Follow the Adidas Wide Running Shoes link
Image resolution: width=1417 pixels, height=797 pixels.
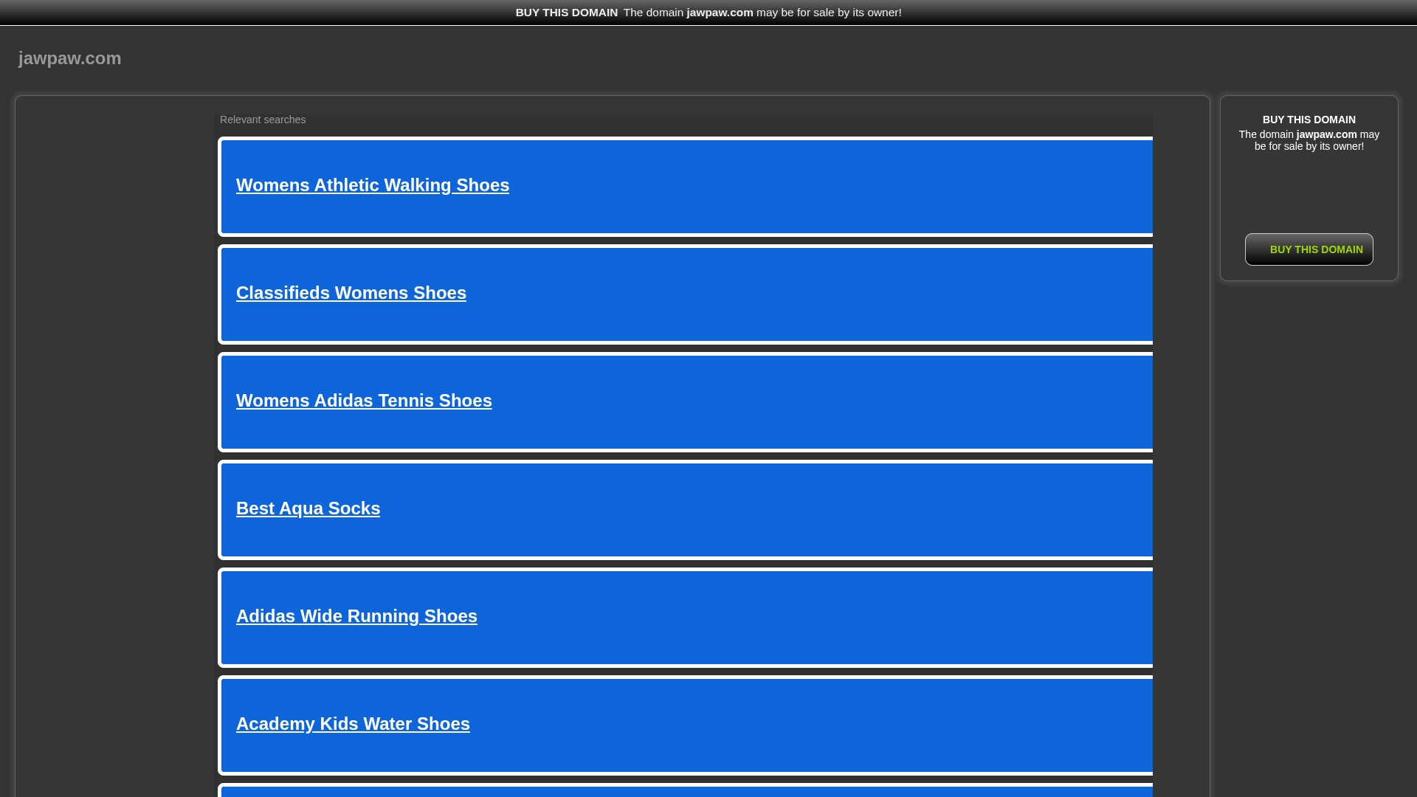(356, 616)
